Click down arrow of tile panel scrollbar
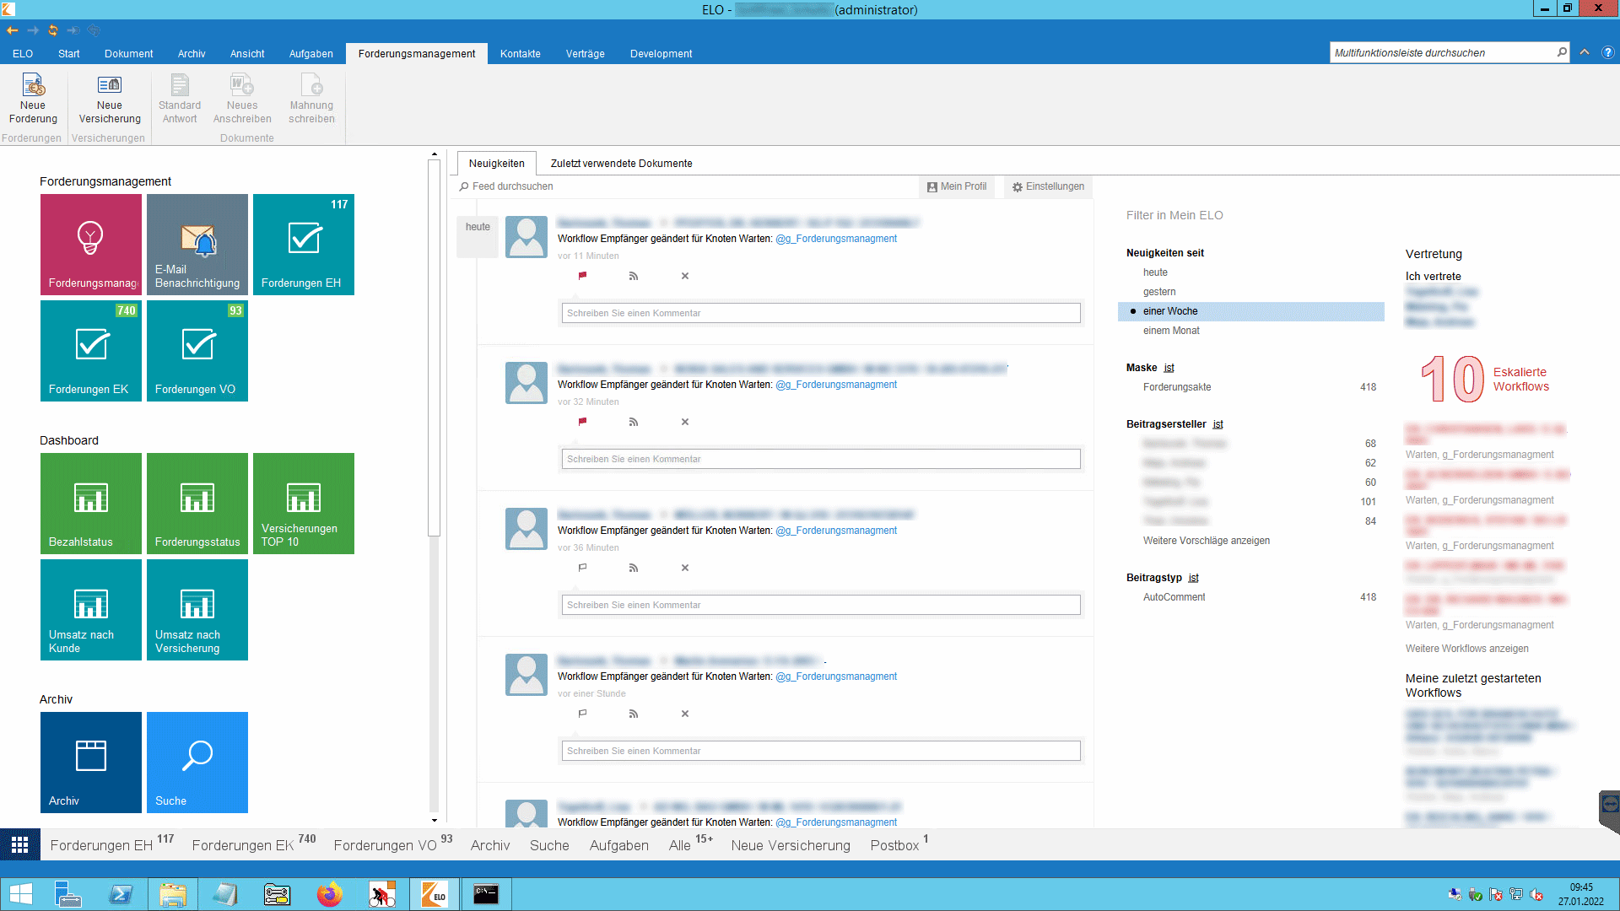Image resolution: width=1620 pixels, height=911 pixels. 435,820
